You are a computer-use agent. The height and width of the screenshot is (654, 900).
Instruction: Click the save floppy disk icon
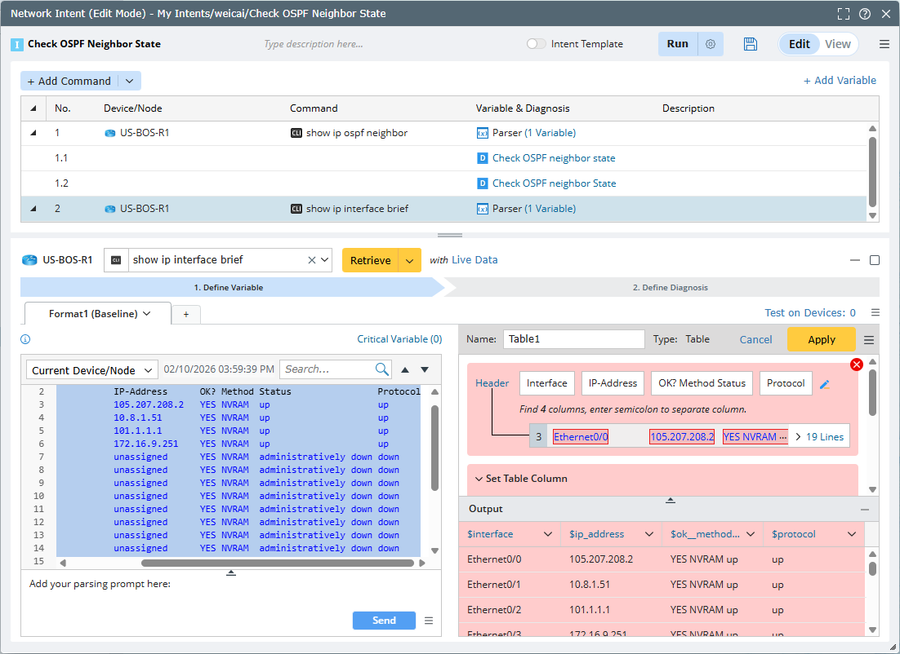click(x=751, y=44)
